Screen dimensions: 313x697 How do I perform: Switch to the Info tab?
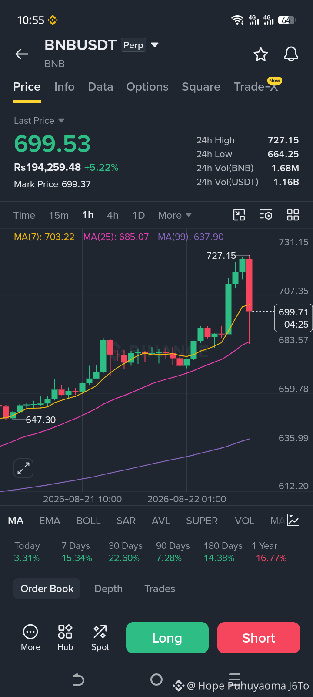click(x=64, y=87)
